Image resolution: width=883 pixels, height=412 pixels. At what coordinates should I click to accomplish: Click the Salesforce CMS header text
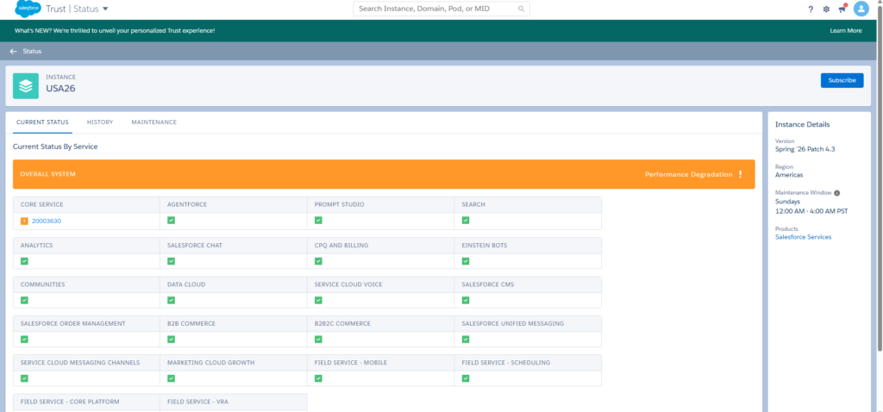[488, 284]
